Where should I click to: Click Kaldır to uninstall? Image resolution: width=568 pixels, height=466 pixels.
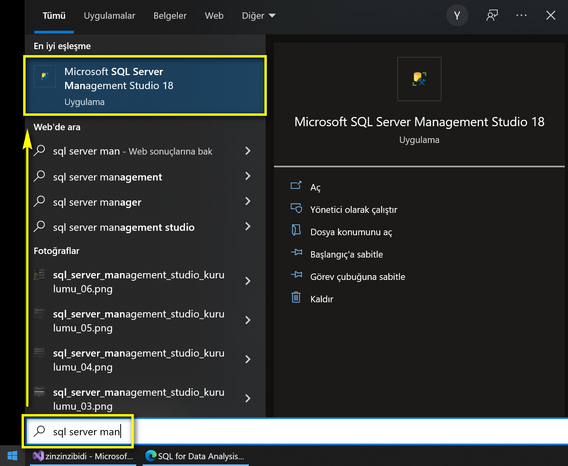tap(322, 299)
